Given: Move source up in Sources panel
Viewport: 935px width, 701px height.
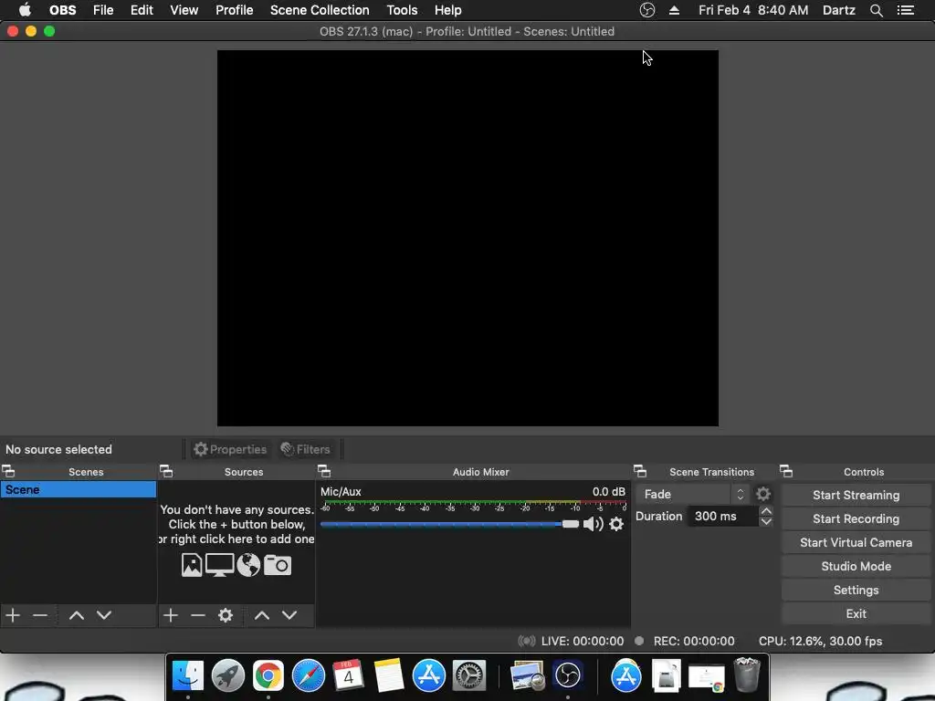Looking at the screenshot, I should (262, 615).
